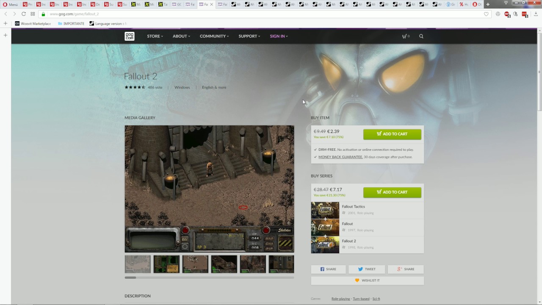Image resolution: width=542 pixels, height=305 pixels.
Task: Open the Opera Menú button
Action: pos(11,4)
